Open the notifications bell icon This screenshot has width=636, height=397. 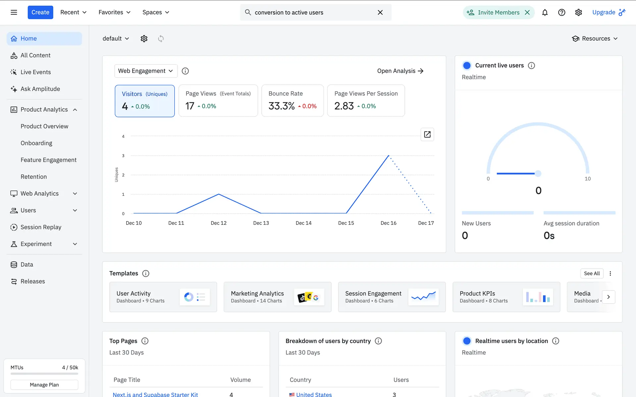pos(545,13)
